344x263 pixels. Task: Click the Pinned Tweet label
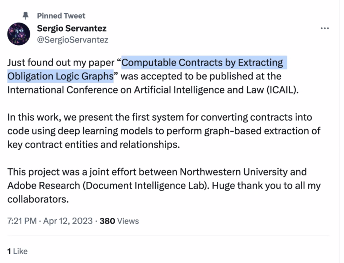pyautogui.click(x=61, y=16)
